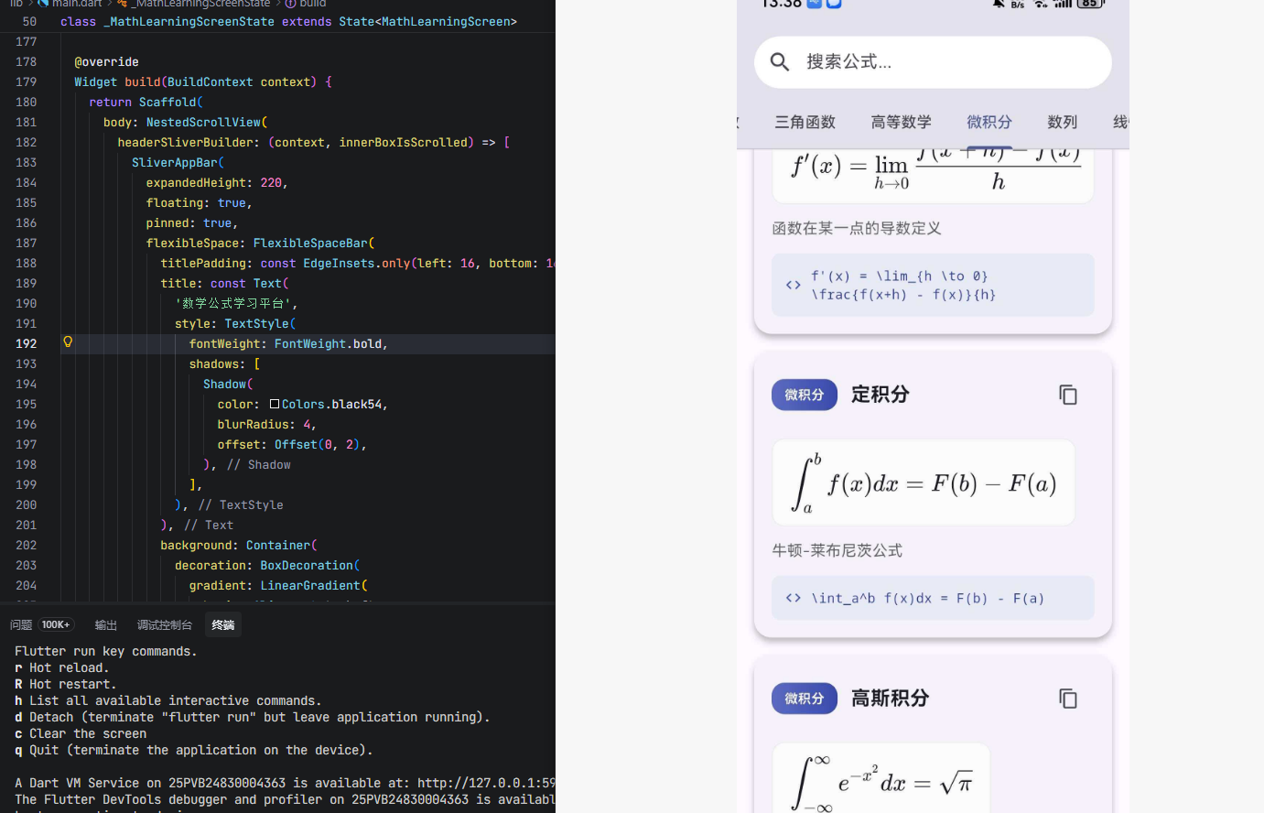Copy the 高斯积分 formula with copy icon

1068,699
